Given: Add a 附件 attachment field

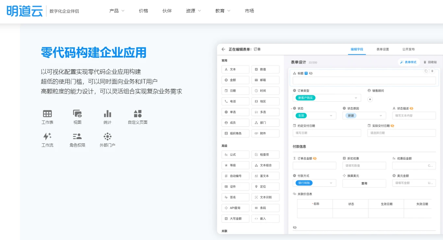Looking at the screenshot, I should point(265,133).
